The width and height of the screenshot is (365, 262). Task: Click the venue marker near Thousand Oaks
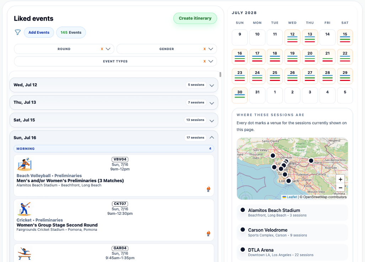point(273,155)
